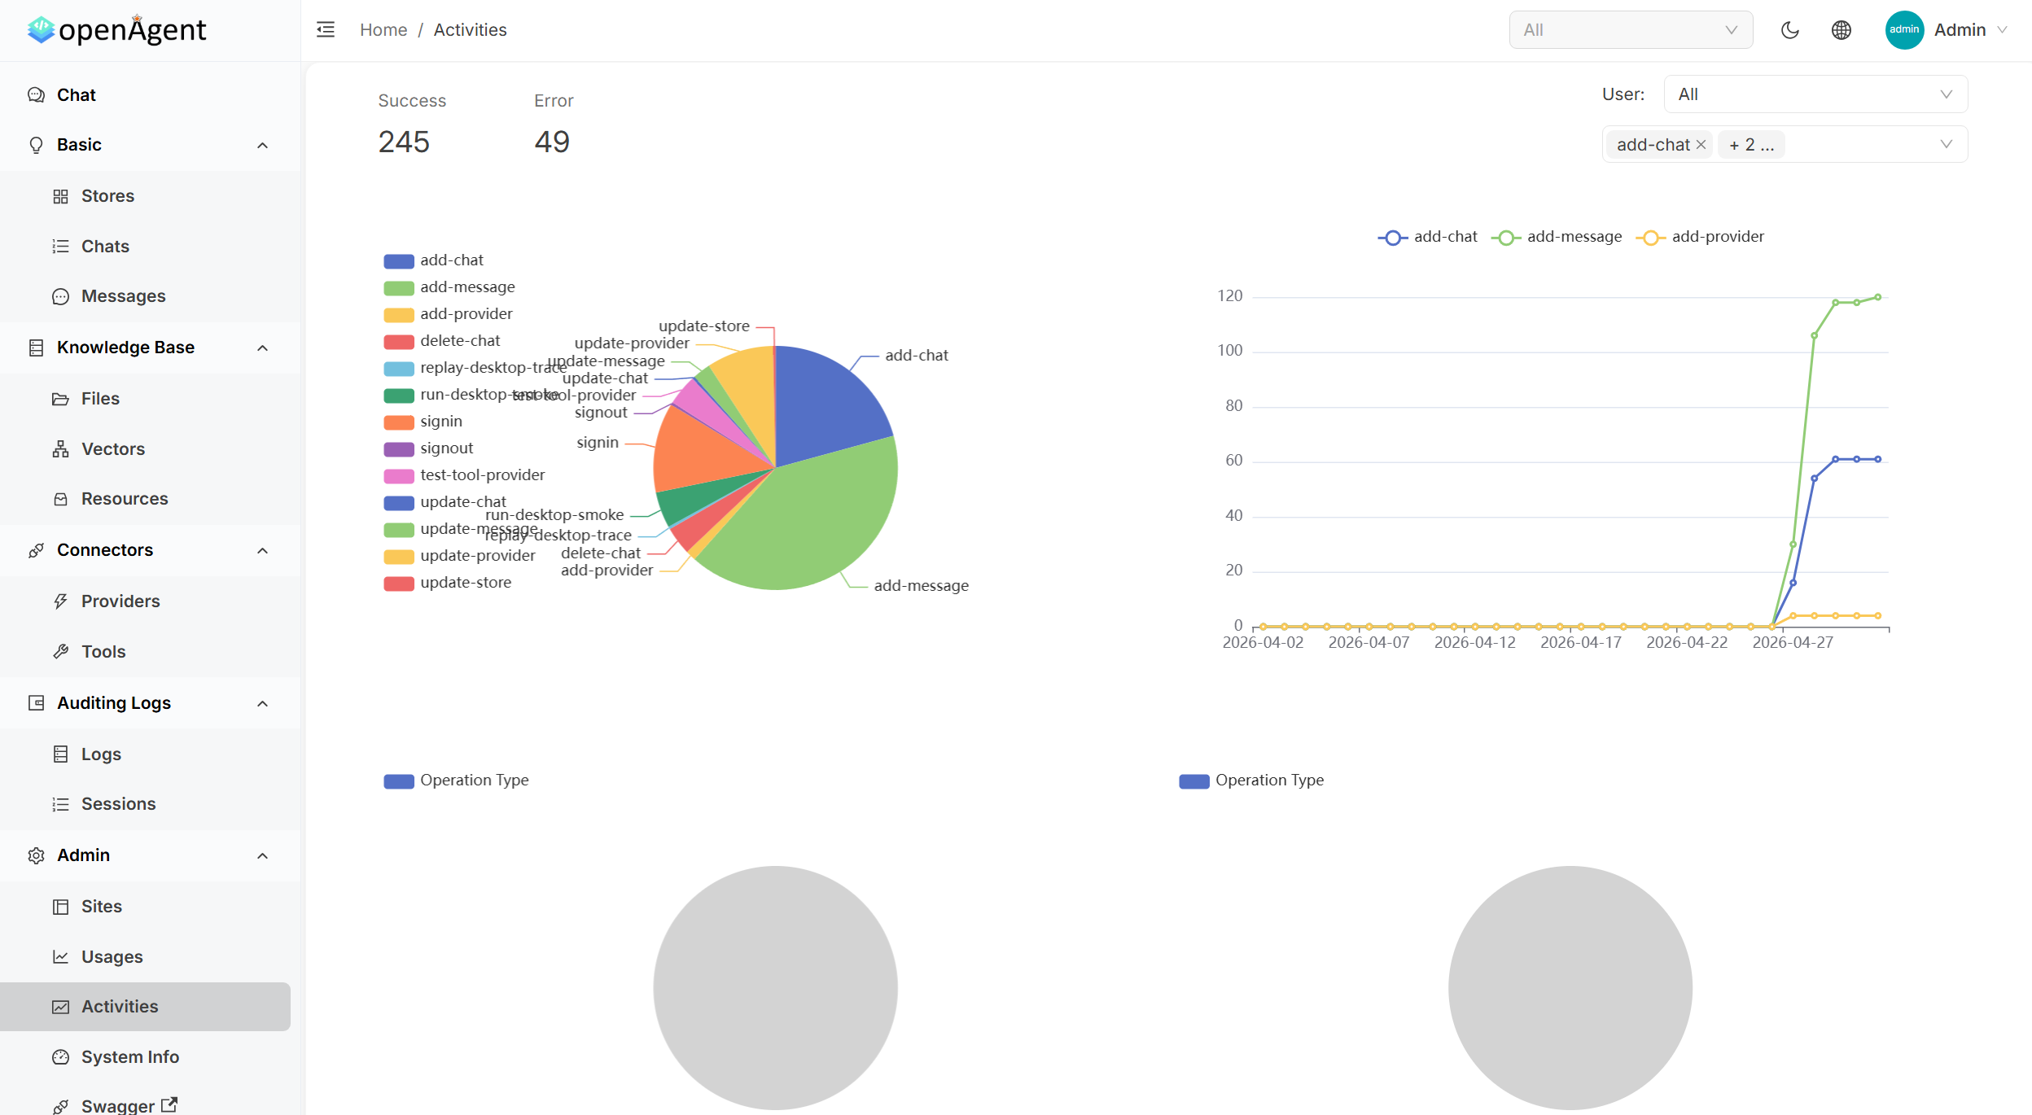Toggle delete-chat in pie legend
The image size is (2032, 1115).
[442, 341]
